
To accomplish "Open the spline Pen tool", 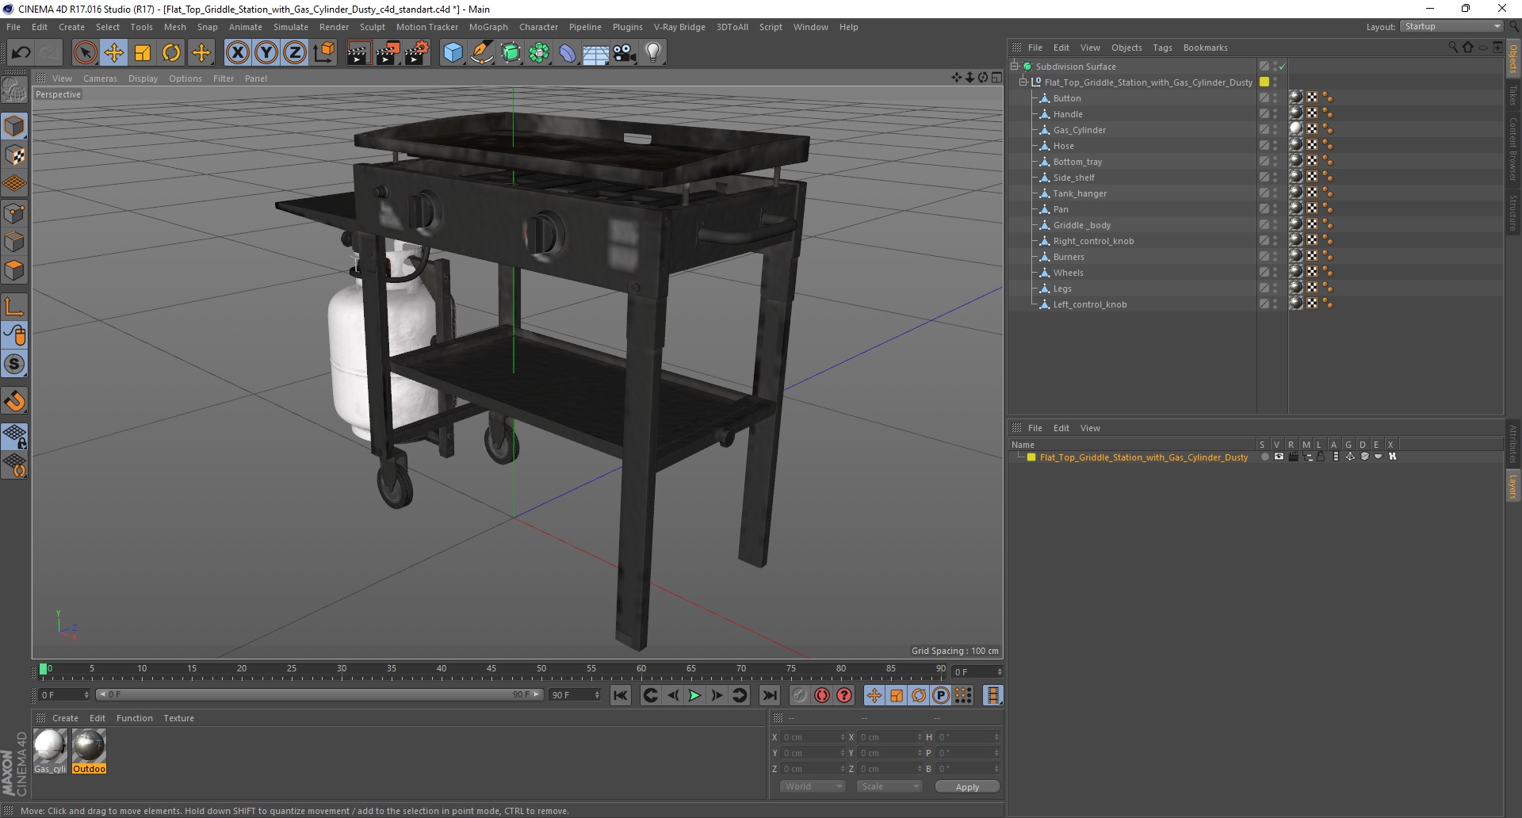I will coord(481,53).
